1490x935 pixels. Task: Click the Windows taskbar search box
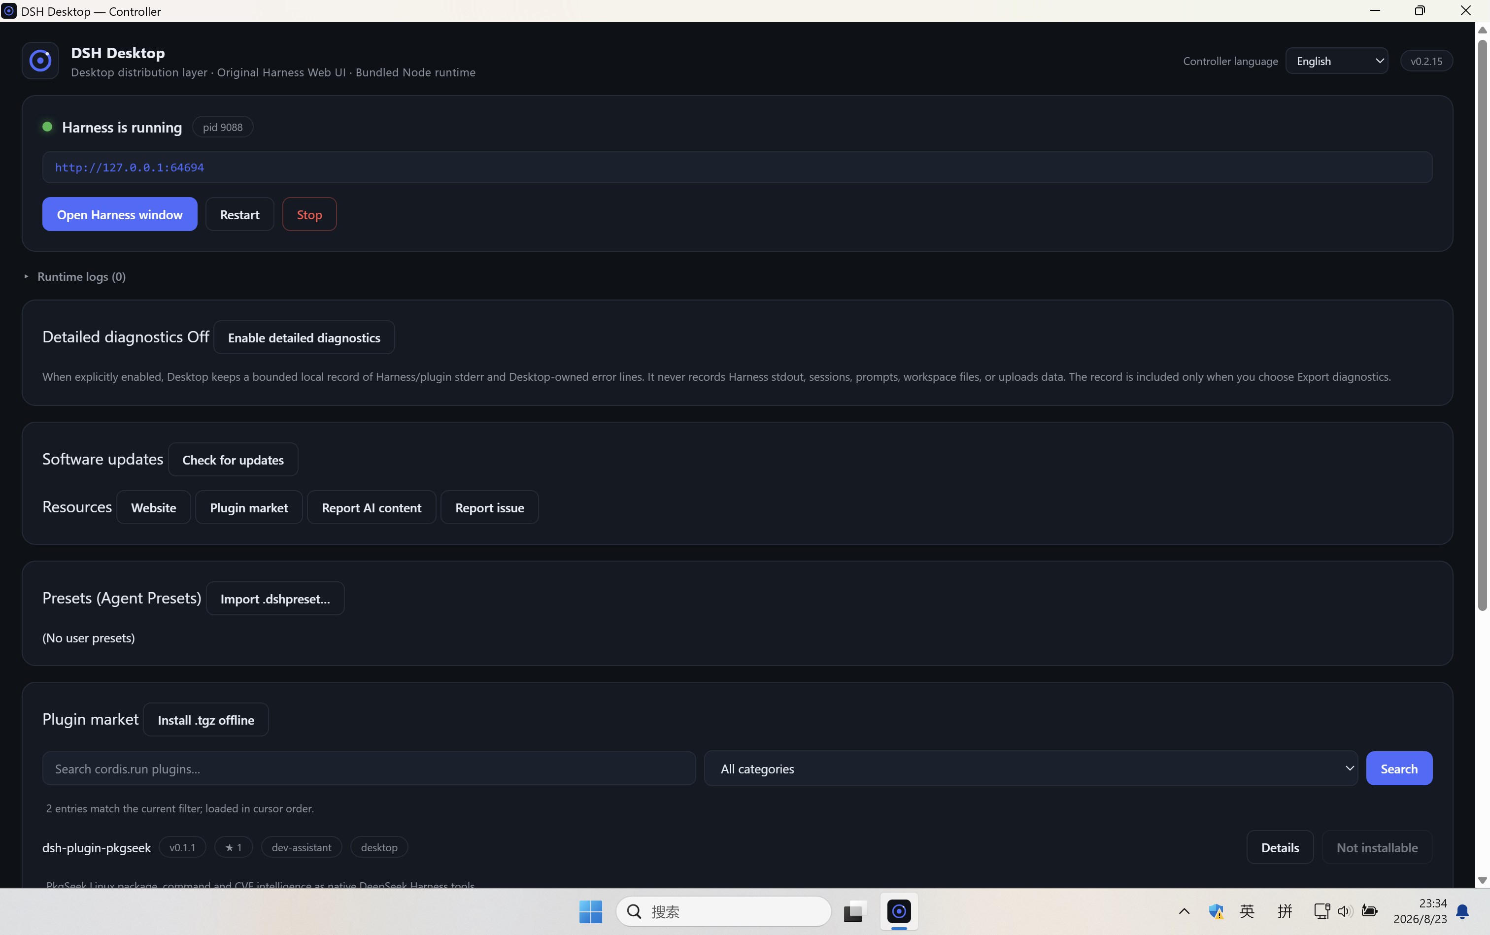tap(724, 911)
